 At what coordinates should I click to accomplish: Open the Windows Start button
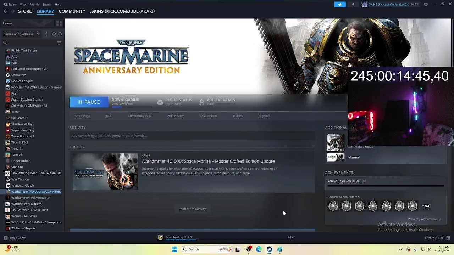(x=175, y=249)
